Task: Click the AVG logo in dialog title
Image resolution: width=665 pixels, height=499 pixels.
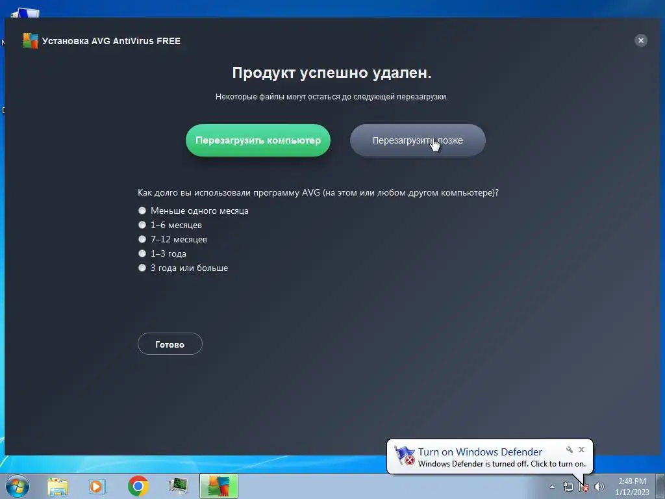Action: [30, 41]
